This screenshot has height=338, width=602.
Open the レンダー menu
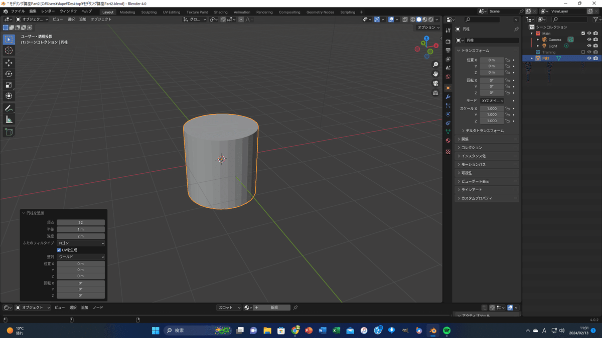[x=48, y=12]
